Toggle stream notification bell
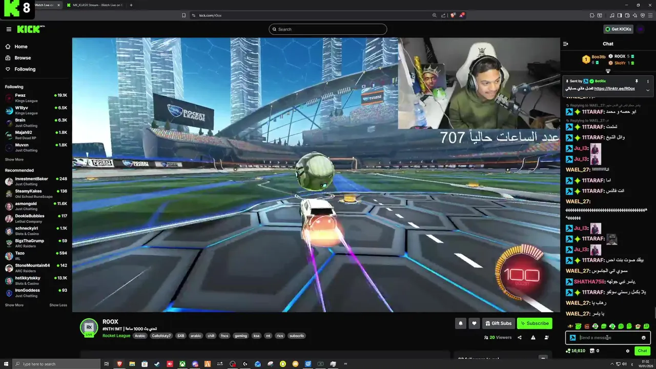 pos(460,323)
